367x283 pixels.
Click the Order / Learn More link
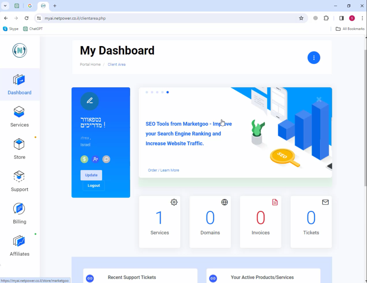[163, 170]
